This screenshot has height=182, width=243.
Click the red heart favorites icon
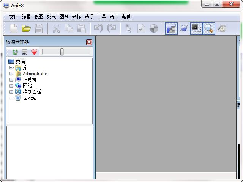(34, 52)
